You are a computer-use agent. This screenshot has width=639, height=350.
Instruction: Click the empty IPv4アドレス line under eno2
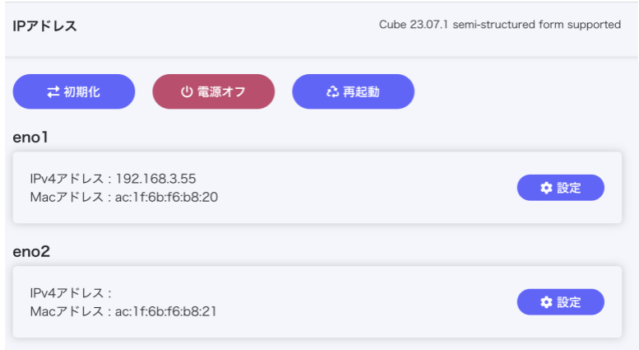(70, 293)
